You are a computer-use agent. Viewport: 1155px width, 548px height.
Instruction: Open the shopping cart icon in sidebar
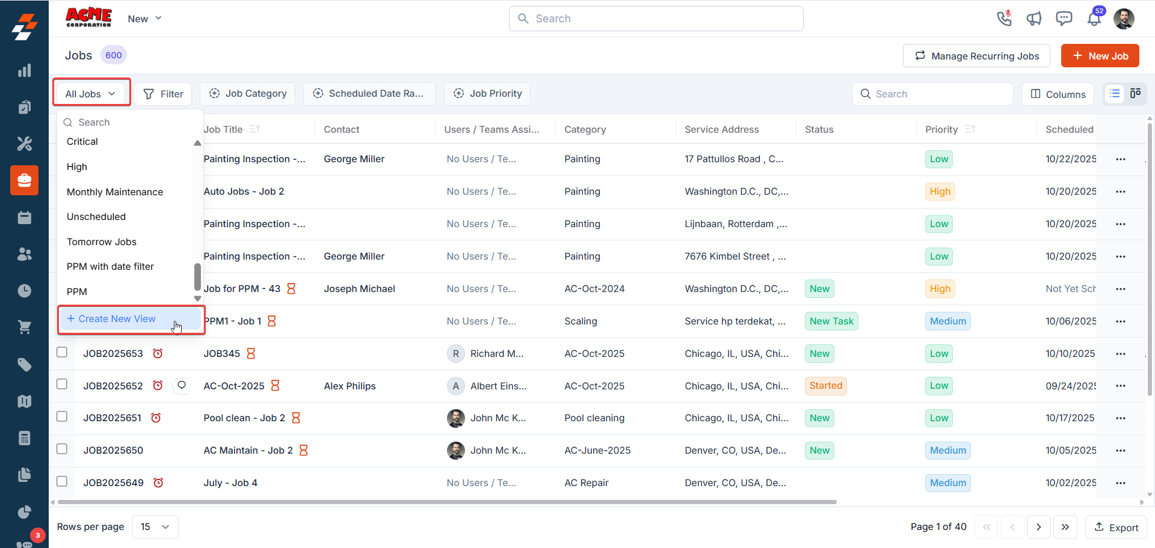point(24,327)
